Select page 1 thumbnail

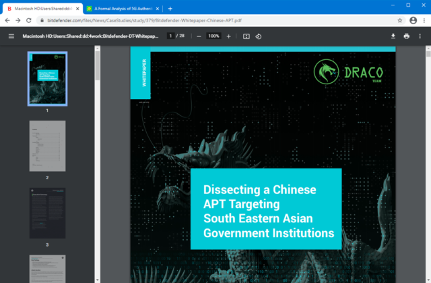[47, 79]
